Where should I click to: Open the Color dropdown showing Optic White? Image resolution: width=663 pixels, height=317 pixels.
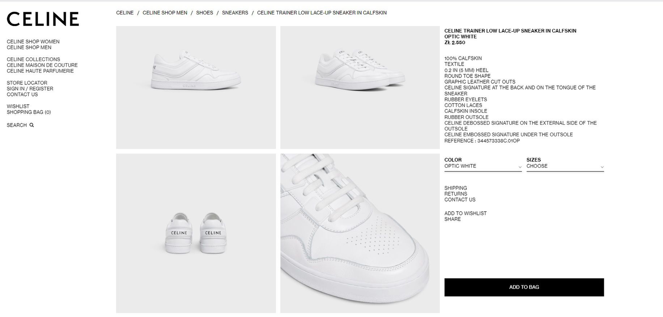click(483, 166)
